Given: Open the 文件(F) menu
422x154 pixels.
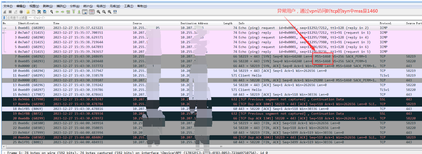Looking at the screenshot, I should tap(8, 6).
